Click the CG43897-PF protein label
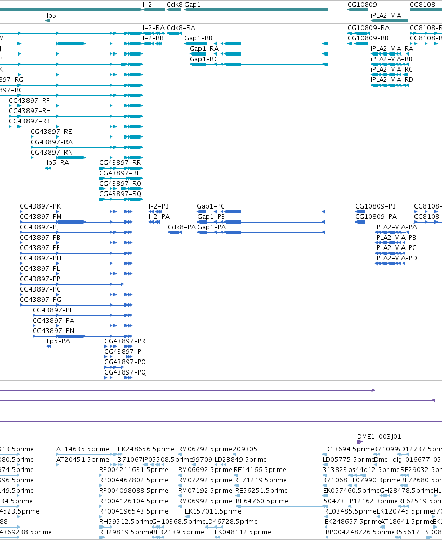The image size is (442, 540). (39, 248)
